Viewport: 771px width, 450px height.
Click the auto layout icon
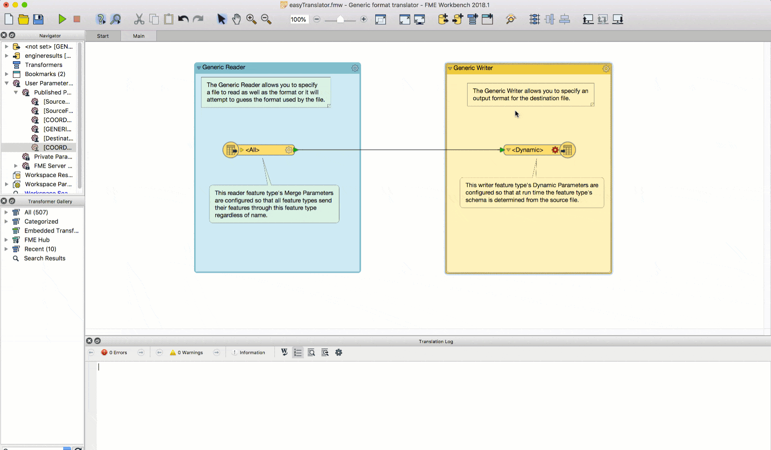pos(534,19)
